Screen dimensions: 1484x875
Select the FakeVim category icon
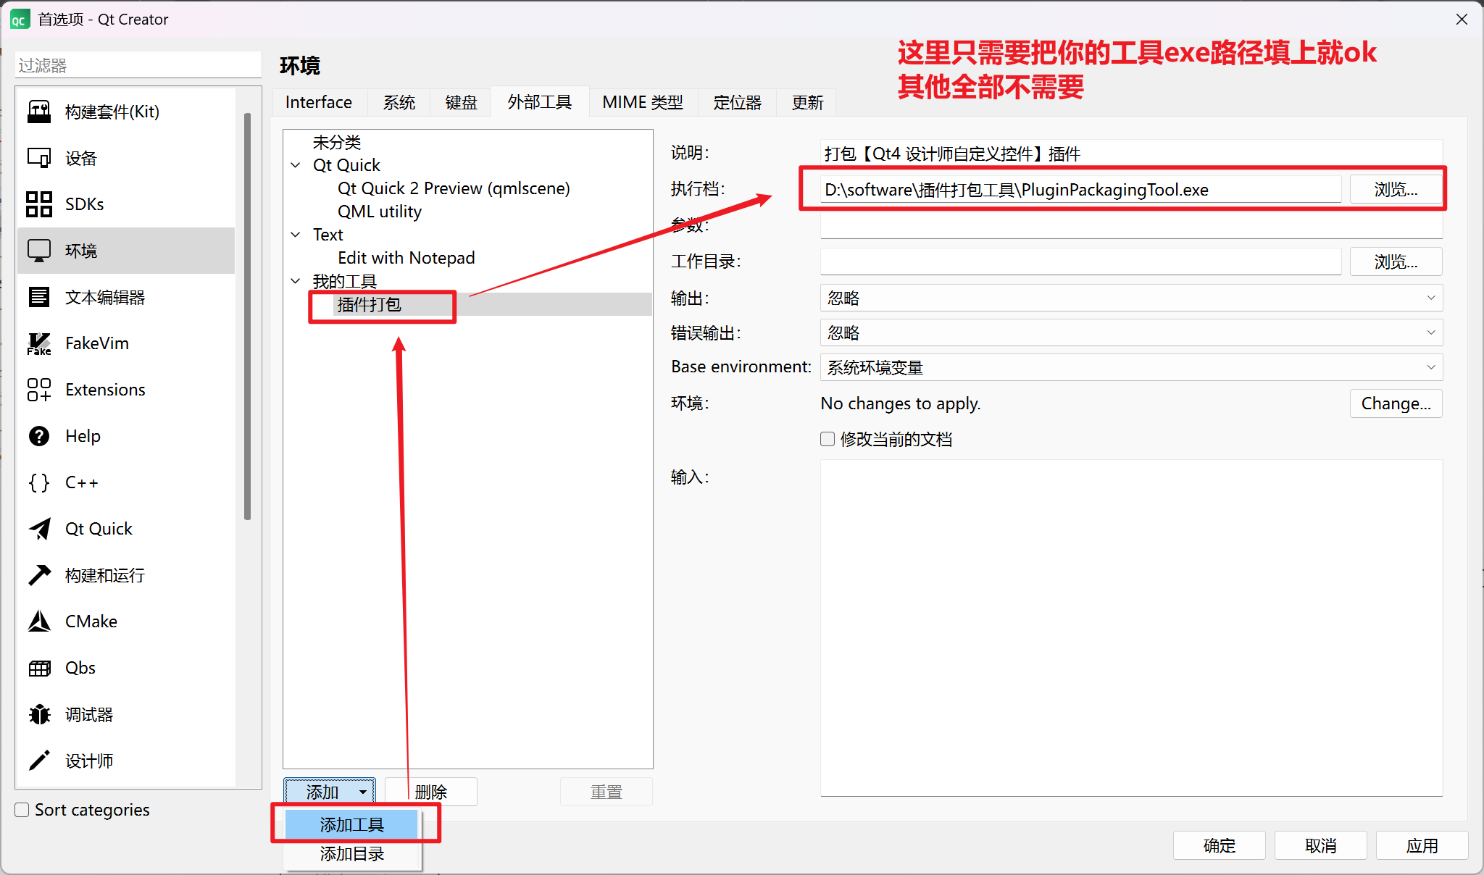pos(39,343)
